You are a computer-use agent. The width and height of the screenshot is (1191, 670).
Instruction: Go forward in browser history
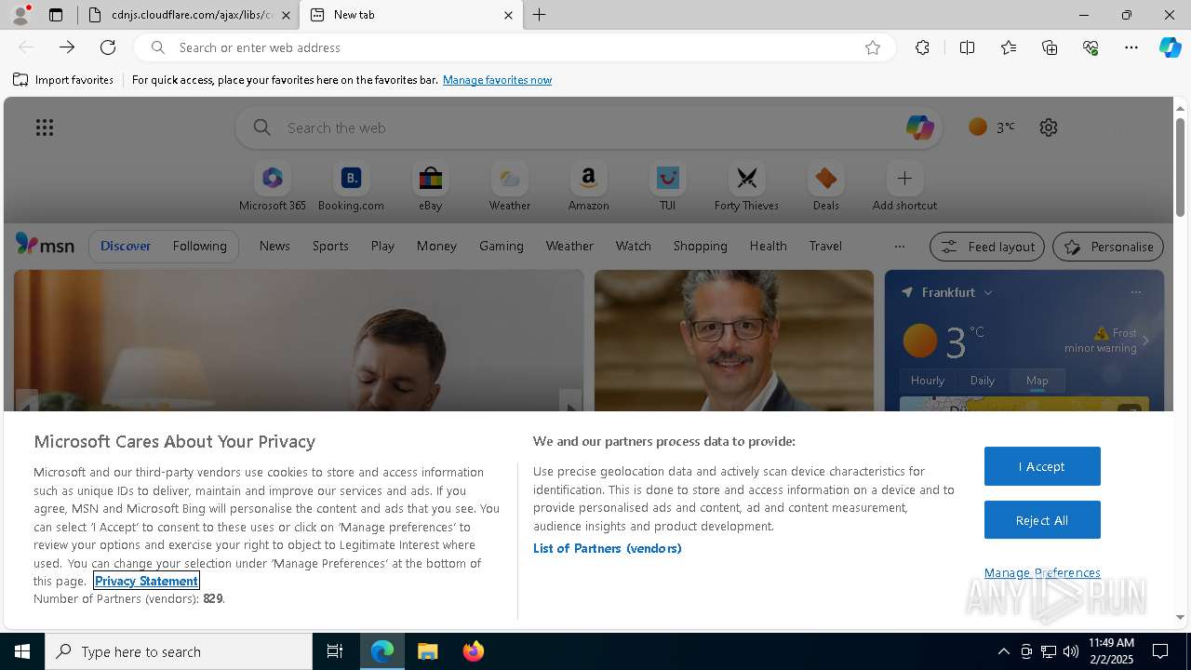(x=67, y=47)
